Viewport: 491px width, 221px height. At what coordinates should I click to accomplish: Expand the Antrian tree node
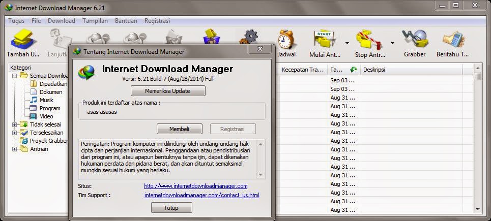click(x=14, y=149)
